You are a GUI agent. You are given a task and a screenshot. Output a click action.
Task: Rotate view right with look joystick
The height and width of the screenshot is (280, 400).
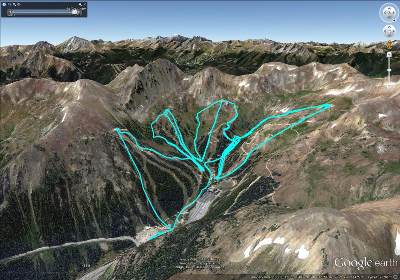click(394, 13)
